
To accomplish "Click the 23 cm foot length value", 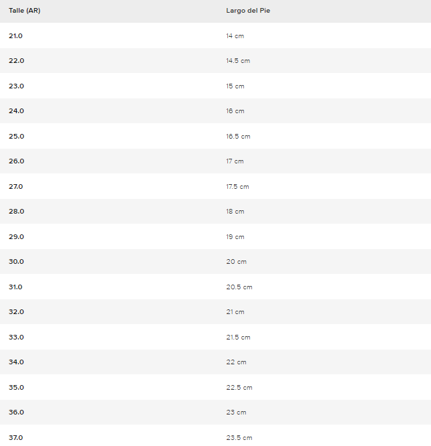I will [x=237, y=413].
